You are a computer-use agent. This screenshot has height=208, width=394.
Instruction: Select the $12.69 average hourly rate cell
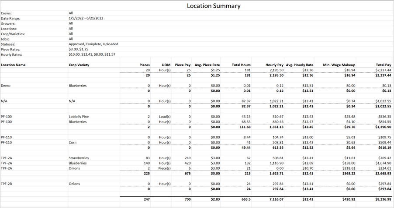coord(308,163)
